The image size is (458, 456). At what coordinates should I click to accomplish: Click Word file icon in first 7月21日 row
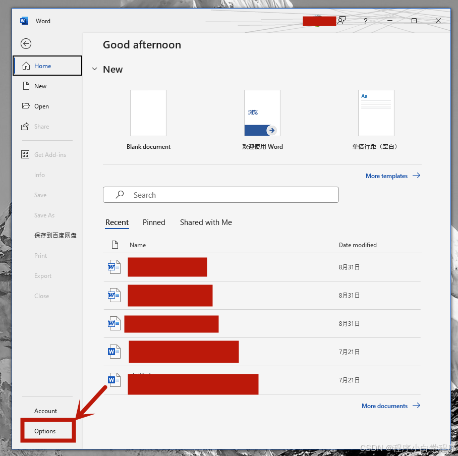coord(114,352)
